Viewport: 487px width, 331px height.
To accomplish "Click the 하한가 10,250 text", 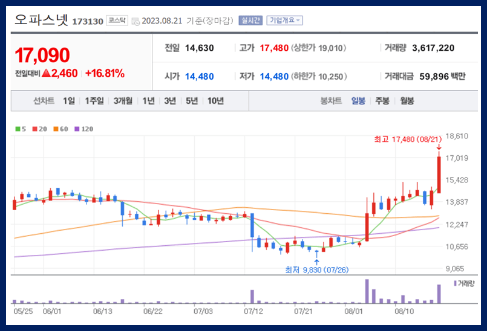I will click(319, 77).
